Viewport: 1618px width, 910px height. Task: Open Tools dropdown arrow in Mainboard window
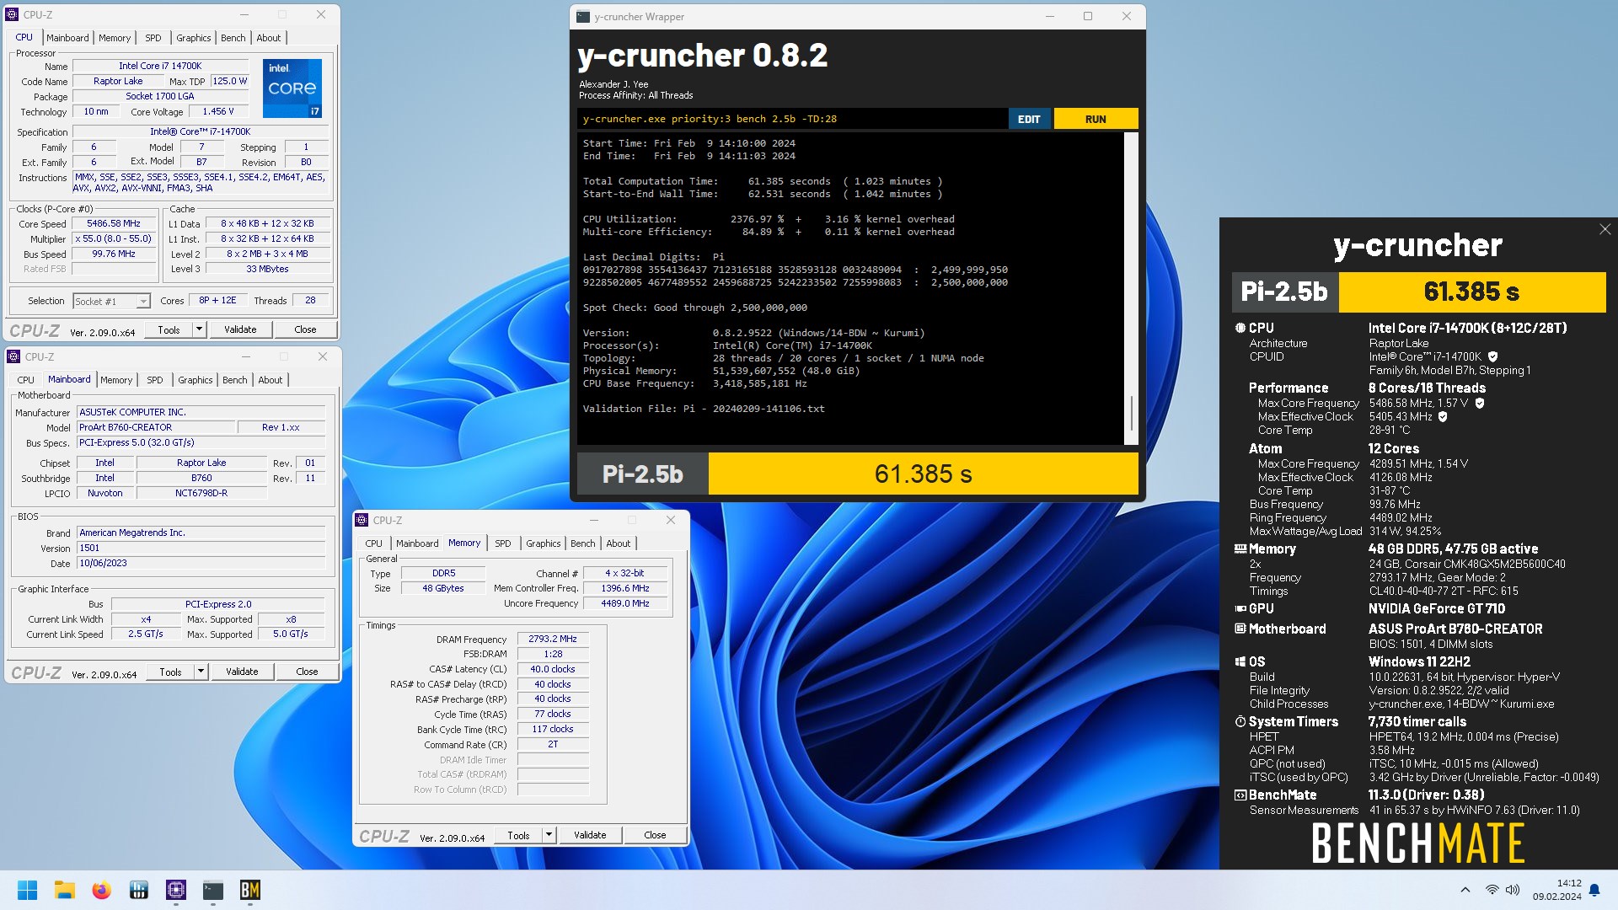point(201,672)
